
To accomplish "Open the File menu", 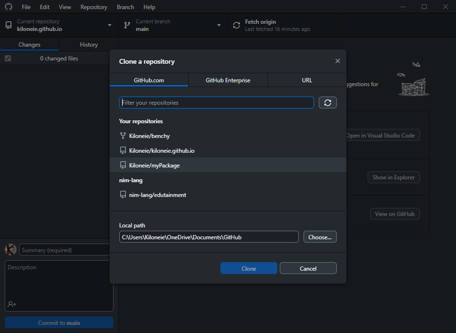I will [x=26, y=7].
